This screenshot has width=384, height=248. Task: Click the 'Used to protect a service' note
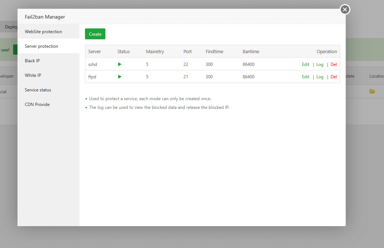pyautogui.click(x=150, y=99)
